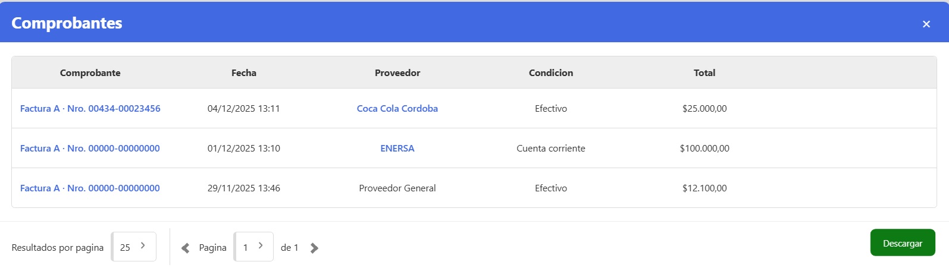The height and width of the screenshot is (268, 949).
Task: Go to previous page arrow
Action: (185, 248)
